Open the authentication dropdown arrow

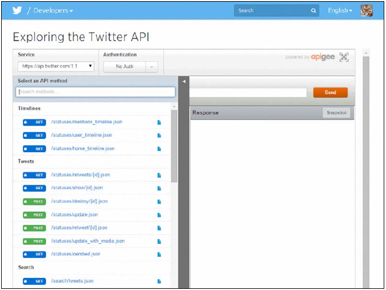tap(152, 67)
